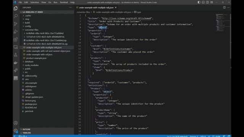Open the Run menu
Image resolution: width=244 pixels, height=137 pixels.
(55, 2)
